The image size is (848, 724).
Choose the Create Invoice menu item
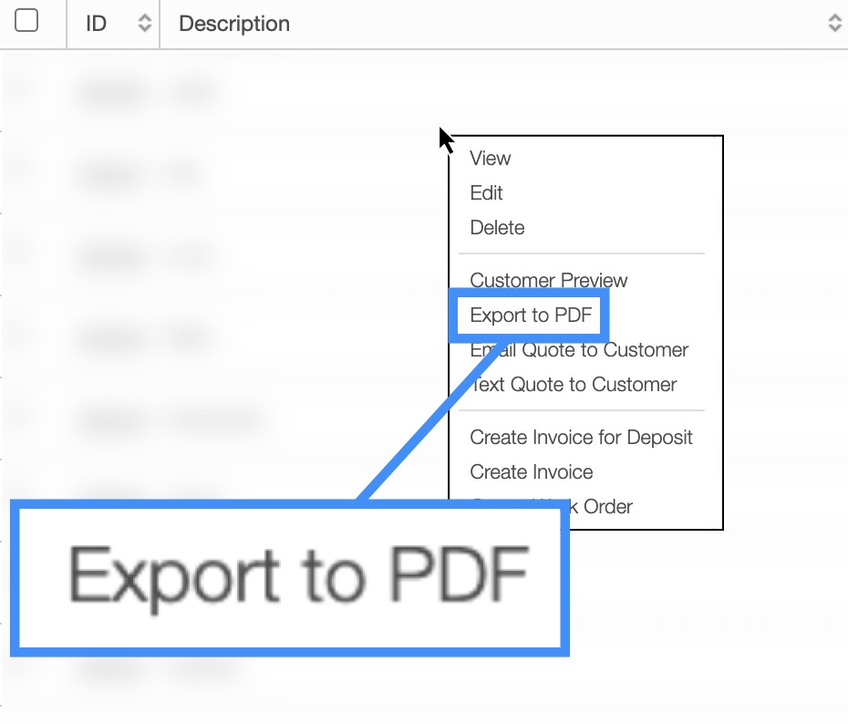click(x=532, y=472)
